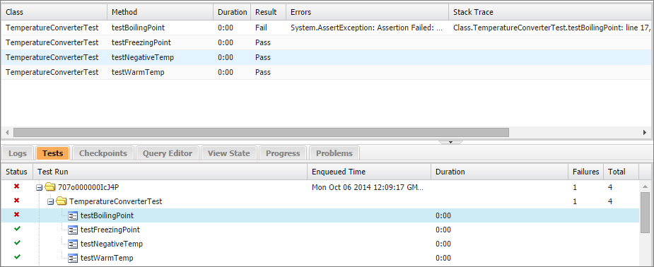Click right arrow of horizontal scrollbar
The image size is (654, 267).
tap(645, 133)
